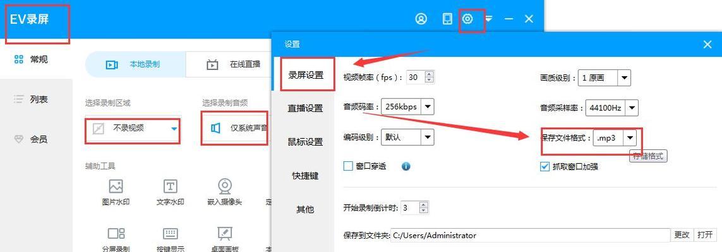Minimize the EV录屏 main window
This screenshot has width=722, height=252.
508,19
